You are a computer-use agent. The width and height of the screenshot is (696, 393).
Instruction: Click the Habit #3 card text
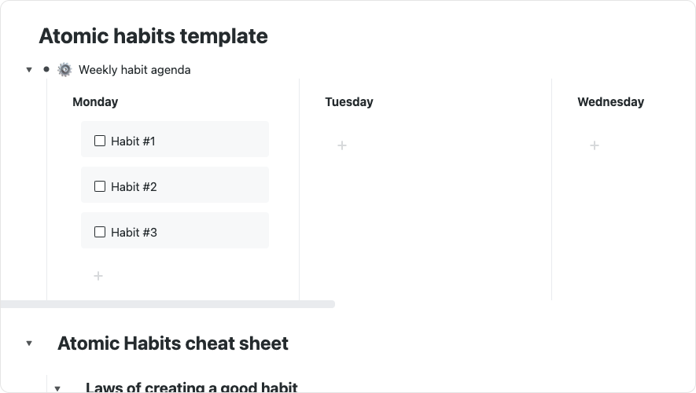click(134, 233)
